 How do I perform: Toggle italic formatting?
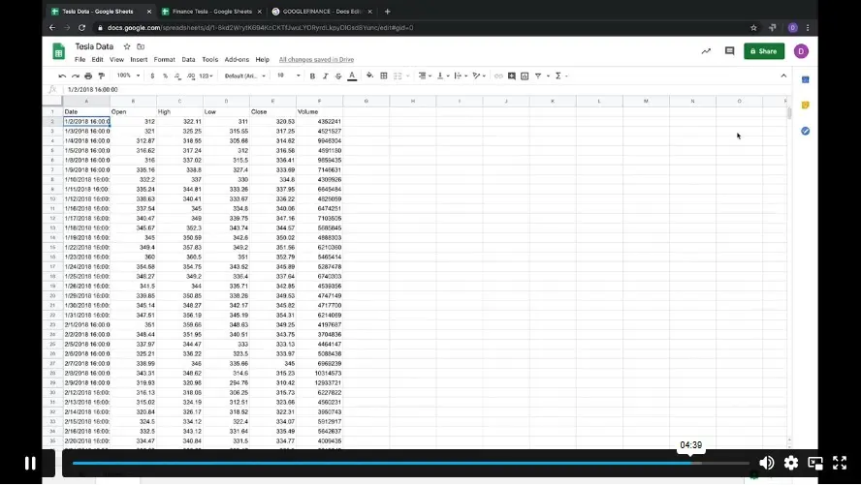pyautogui.click(x=325, y=76)
